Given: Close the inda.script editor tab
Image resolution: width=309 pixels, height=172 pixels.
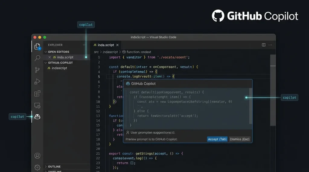Looking at the screenshot, I should [x=117, y=45].
